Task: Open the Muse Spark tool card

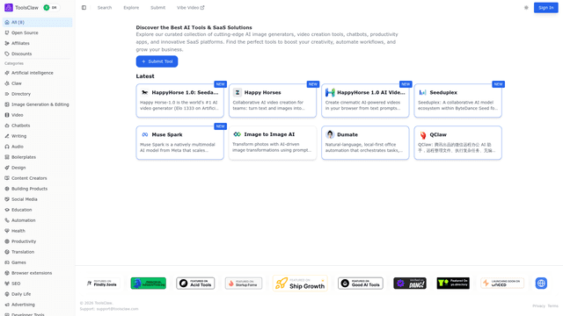Action: (x=179, y=142)
